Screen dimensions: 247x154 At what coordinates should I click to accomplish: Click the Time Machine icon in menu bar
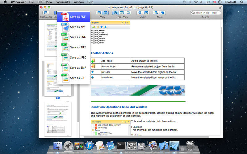click(184, 2)
